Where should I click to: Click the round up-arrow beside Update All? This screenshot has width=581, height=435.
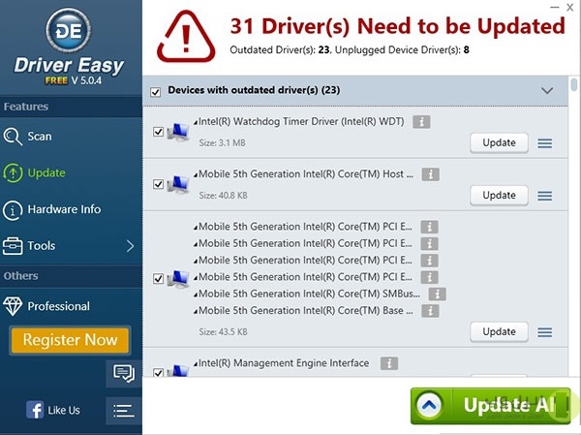point(429,405)
